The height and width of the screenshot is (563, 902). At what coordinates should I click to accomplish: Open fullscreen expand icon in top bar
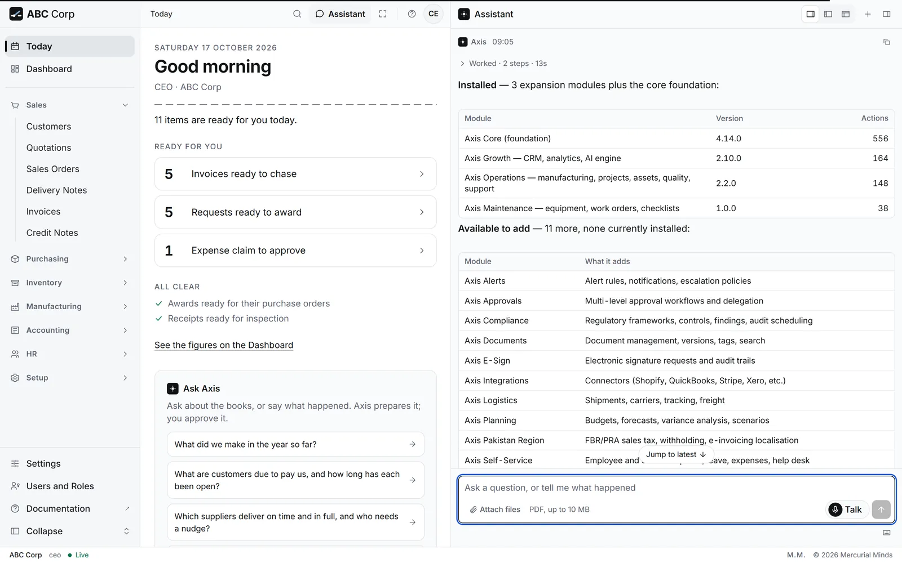[383, 14]
